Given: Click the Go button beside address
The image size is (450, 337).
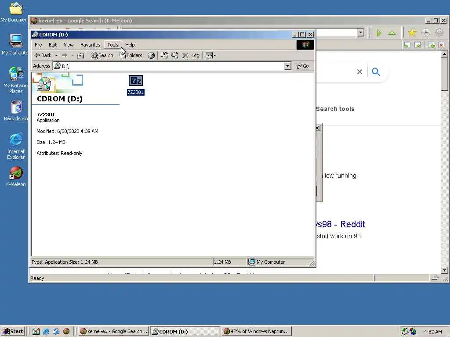Looking at the screenshot, I should (x=303, y=66).
